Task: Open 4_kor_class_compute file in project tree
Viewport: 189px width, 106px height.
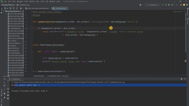Action: [16, 21]
